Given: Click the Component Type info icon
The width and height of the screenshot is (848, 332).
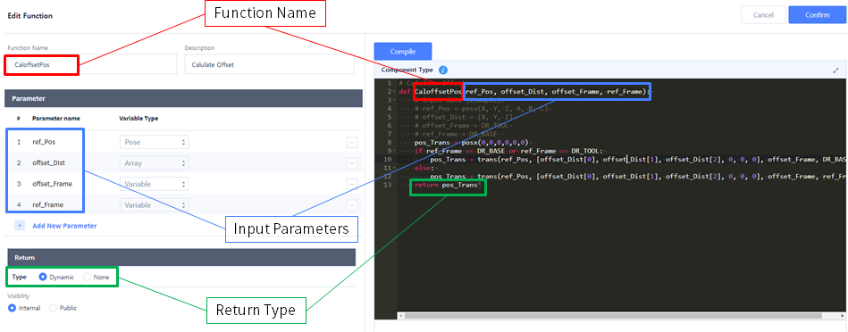Looking at the screenshot, I should pos(443,71).
